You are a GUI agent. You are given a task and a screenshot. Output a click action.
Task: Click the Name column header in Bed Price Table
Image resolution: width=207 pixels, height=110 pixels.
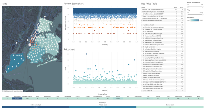click(143, 7)
